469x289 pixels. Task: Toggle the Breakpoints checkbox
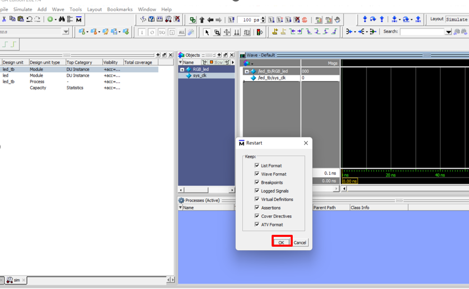[x=257, y=182]
